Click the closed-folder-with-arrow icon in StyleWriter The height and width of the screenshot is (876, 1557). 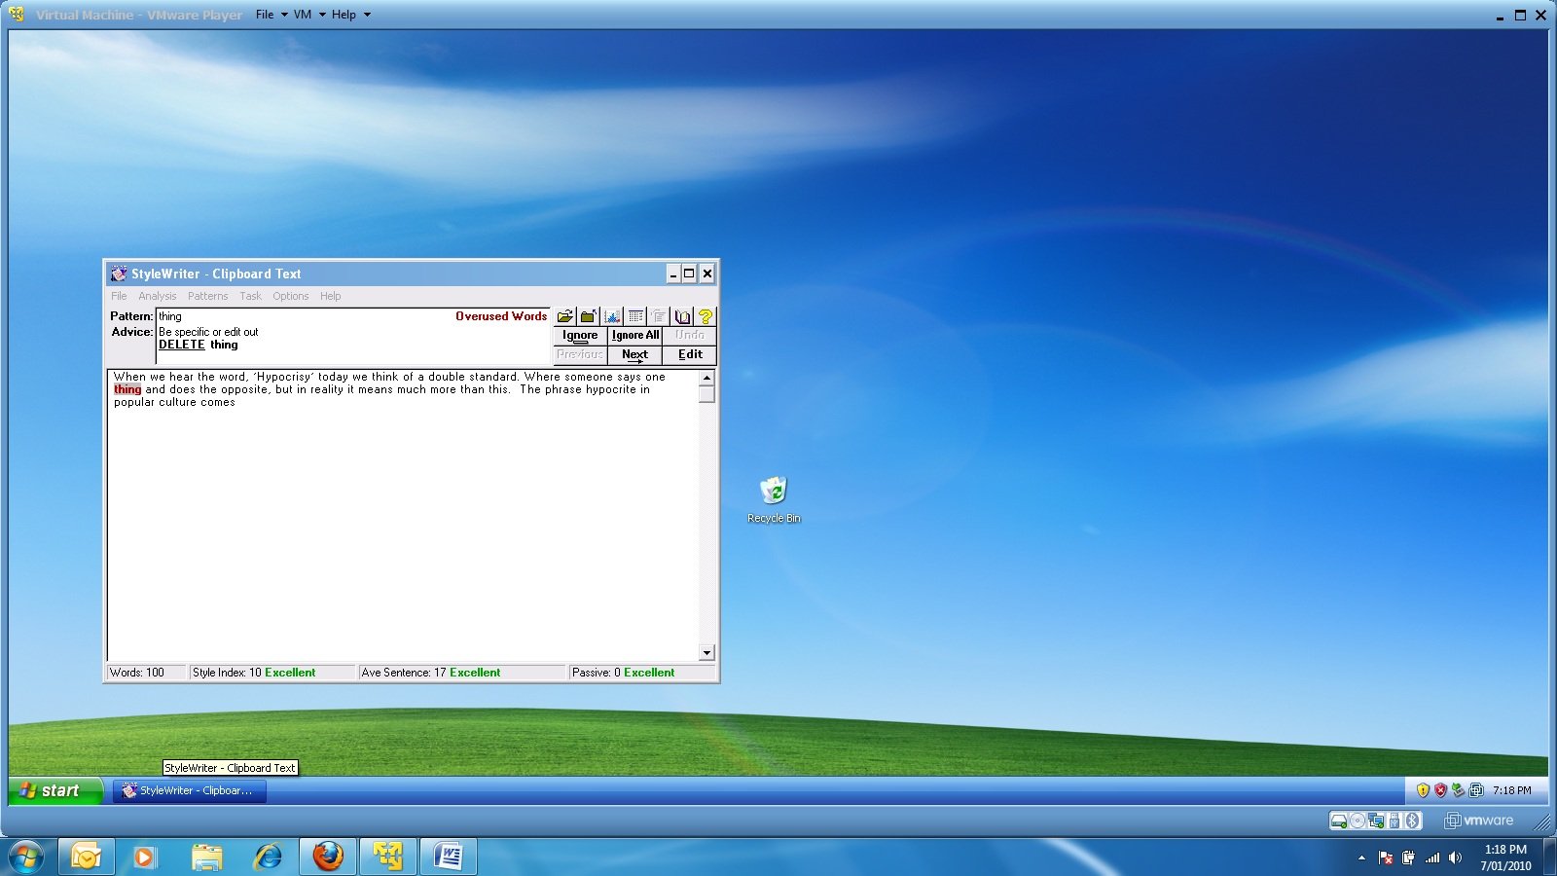[589, 316]
